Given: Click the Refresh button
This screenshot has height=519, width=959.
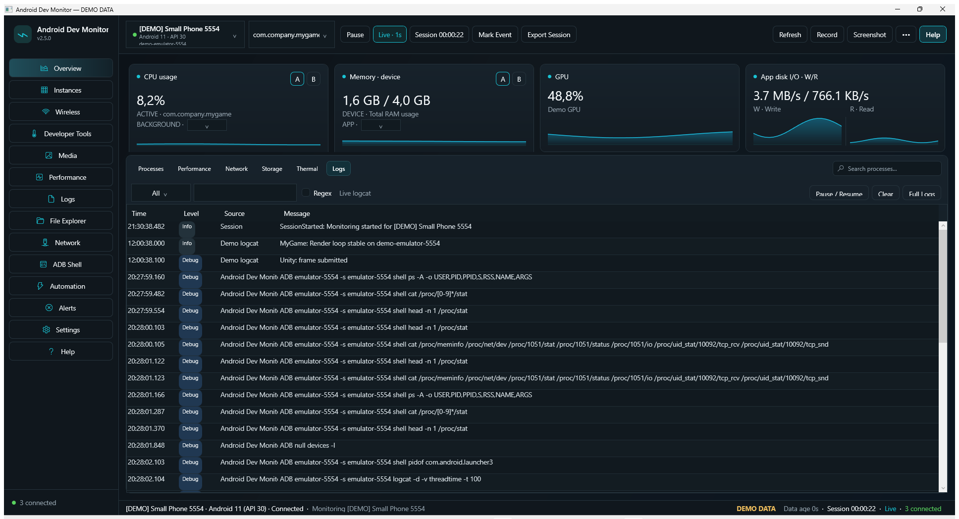Looking at the screenshot, I should click(x=790, y=35).
